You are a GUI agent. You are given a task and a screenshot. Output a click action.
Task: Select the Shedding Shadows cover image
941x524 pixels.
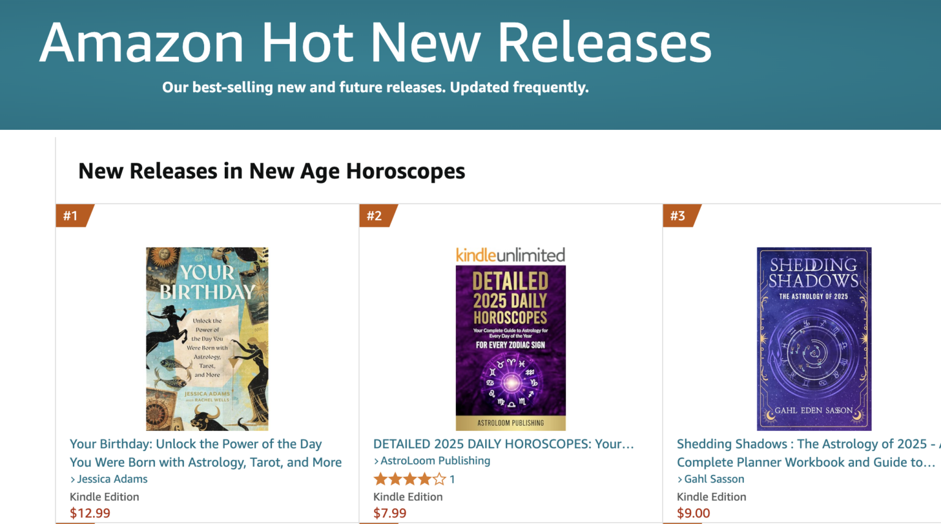[x=814, y=338]
